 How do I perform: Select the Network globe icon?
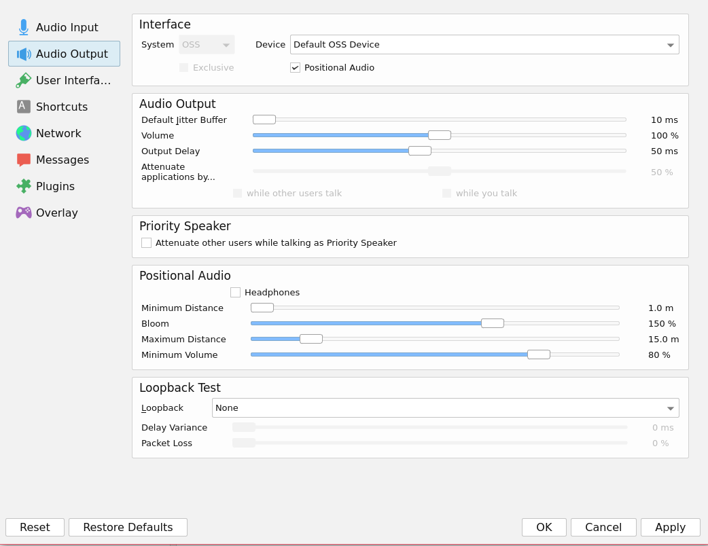coord(24,133)
